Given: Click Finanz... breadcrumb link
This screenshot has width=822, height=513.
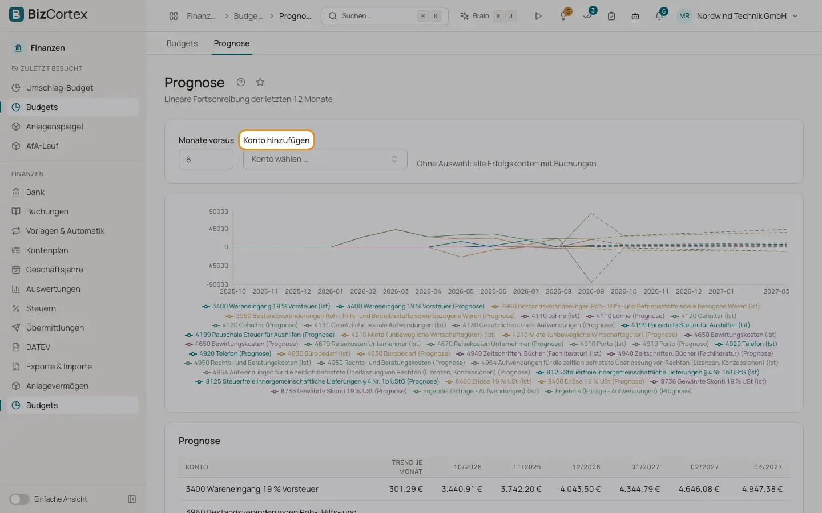Looking at the screenshot, I should [201, 16].
